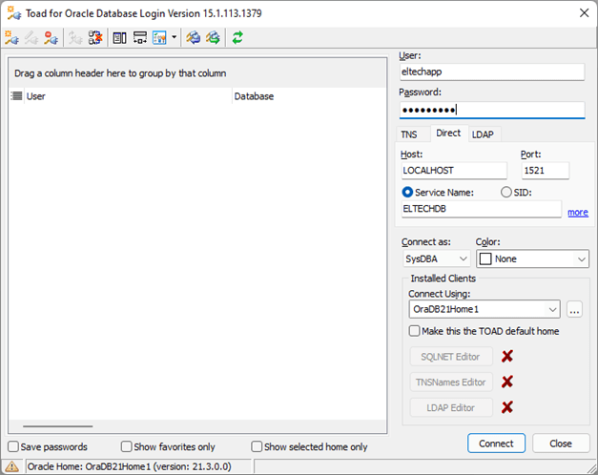Screen dimensions: 598x475
Task: Click the column chooser icon left of User header
Action: (x=16, y=95)
